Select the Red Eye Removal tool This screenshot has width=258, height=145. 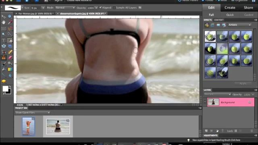4,52
